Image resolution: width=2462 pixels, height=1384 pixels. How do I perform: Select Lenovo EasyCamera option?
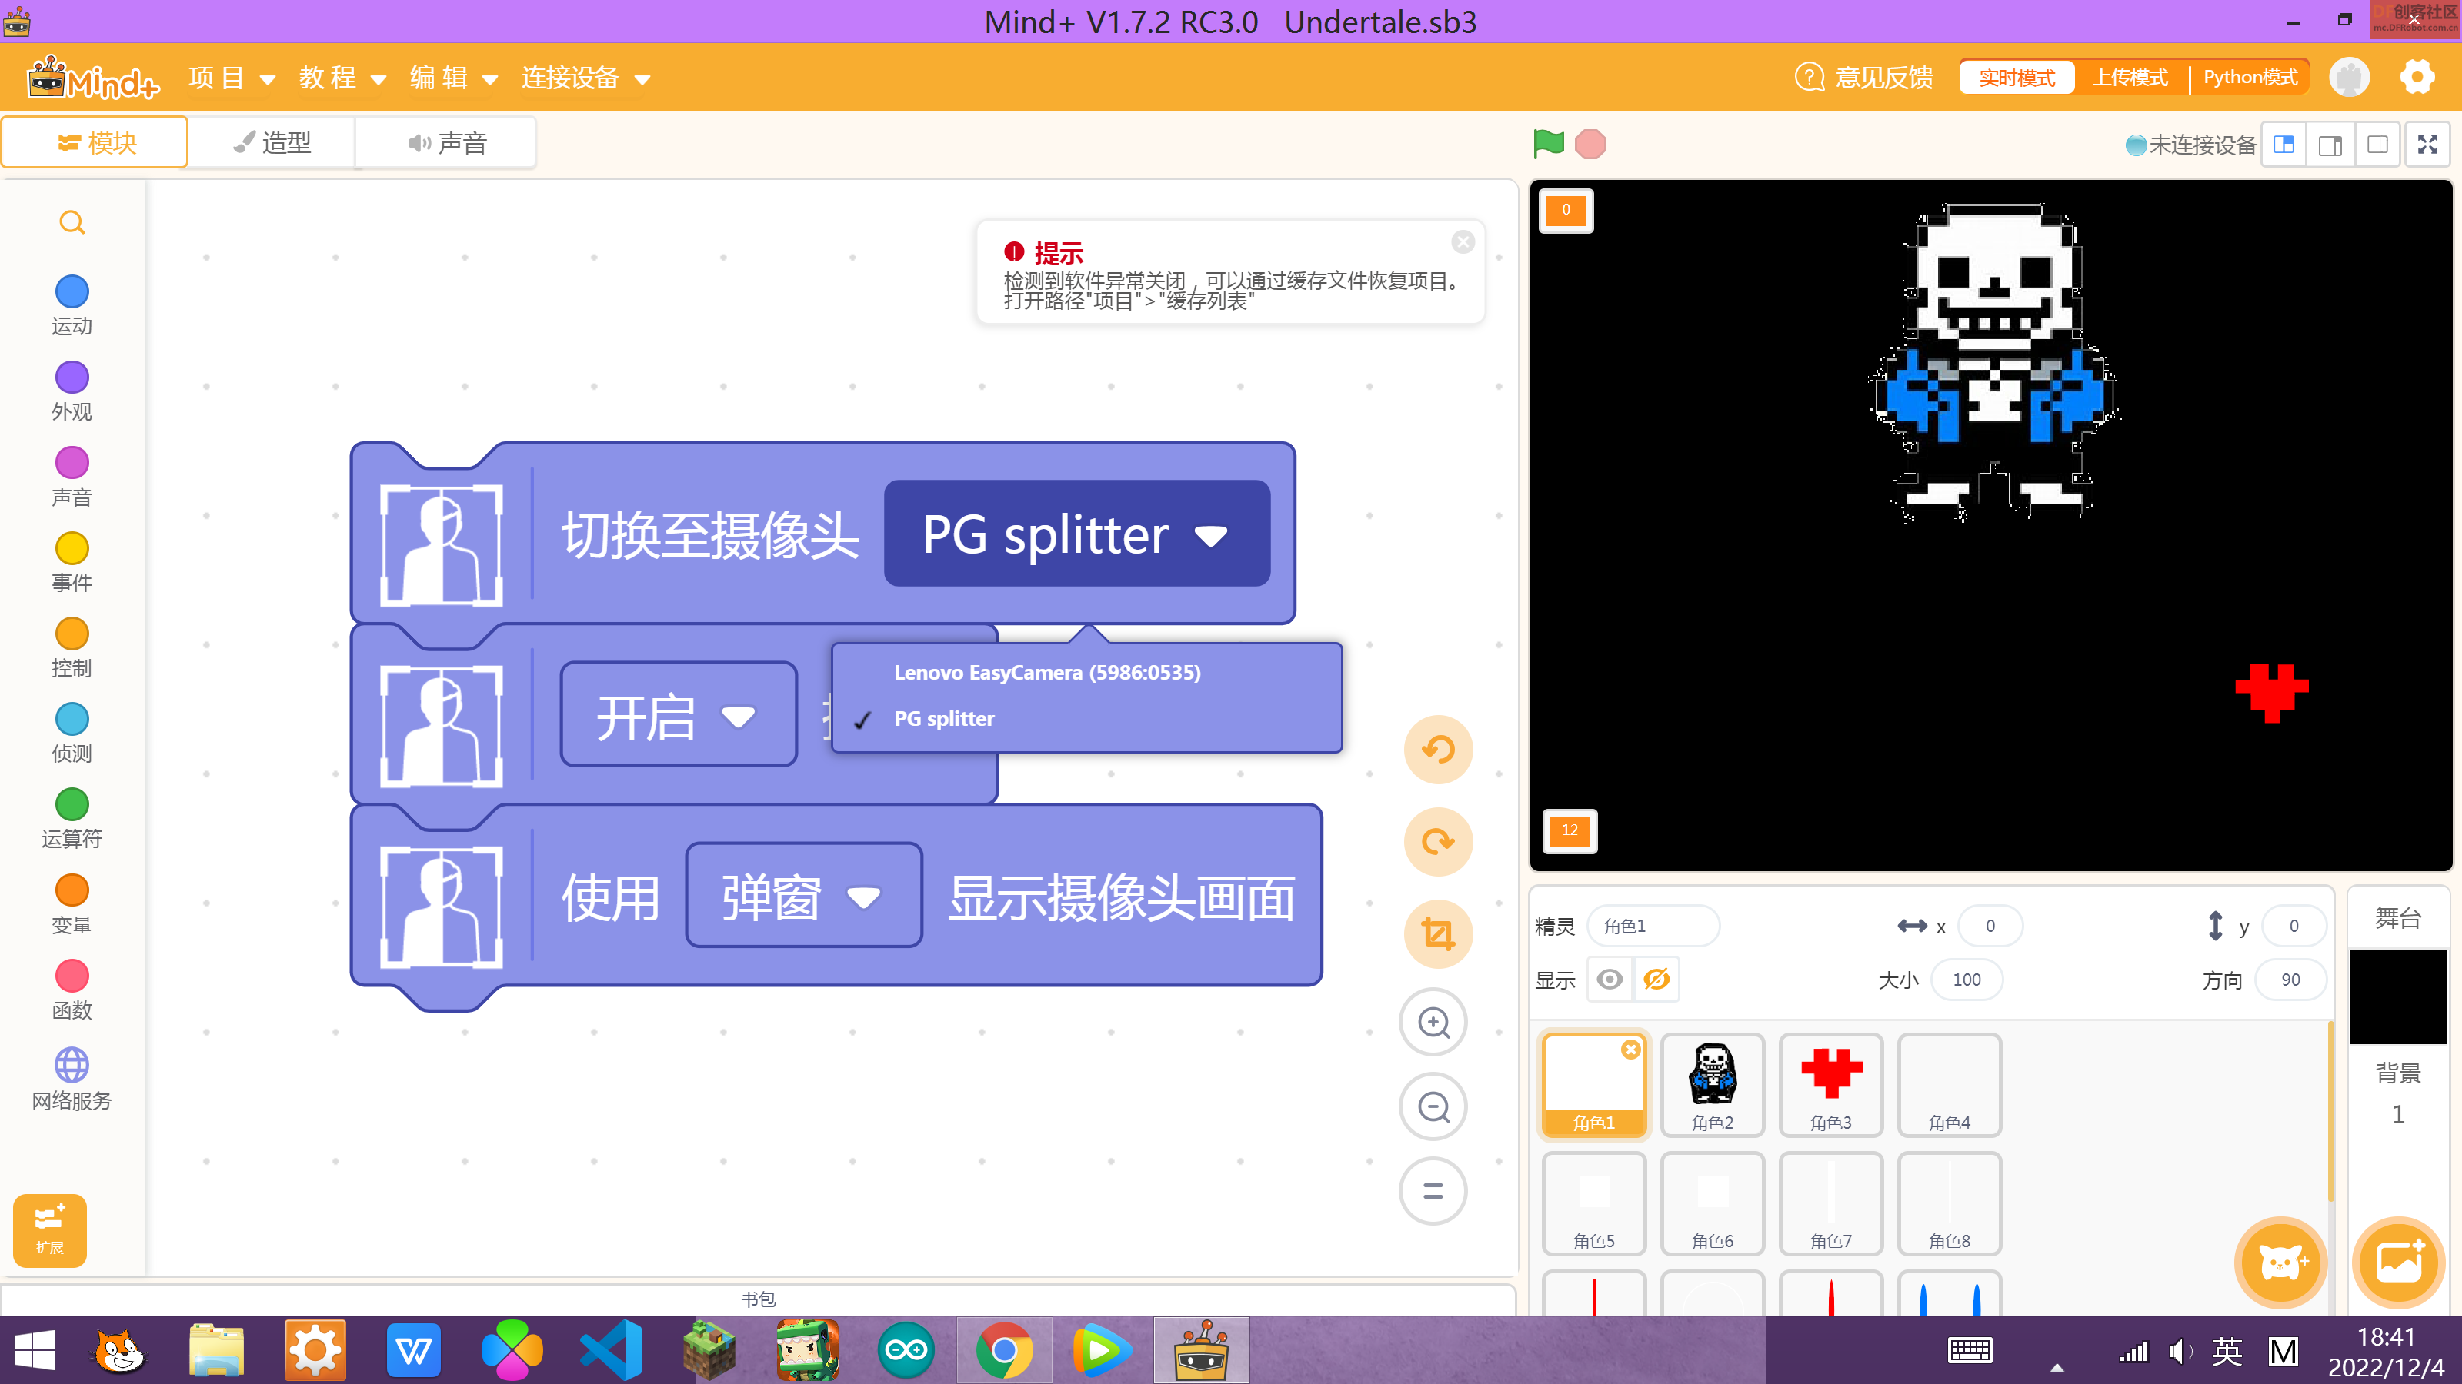coord(1086,673)
